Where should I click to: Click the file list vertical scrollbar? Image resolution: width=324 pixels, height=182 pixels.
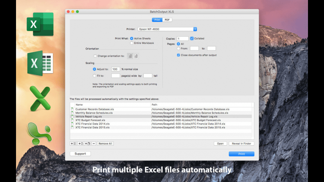[253, 123]
